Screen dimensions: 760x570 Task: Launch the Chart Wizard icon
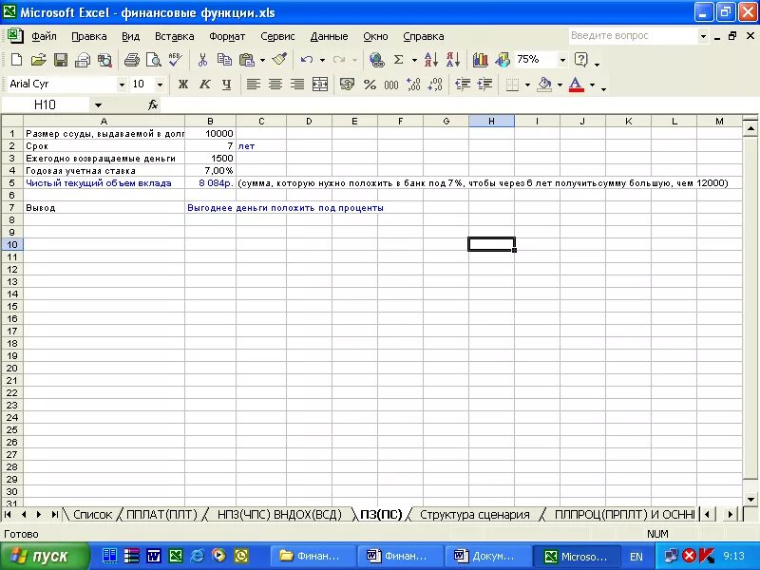coord(480,60)
